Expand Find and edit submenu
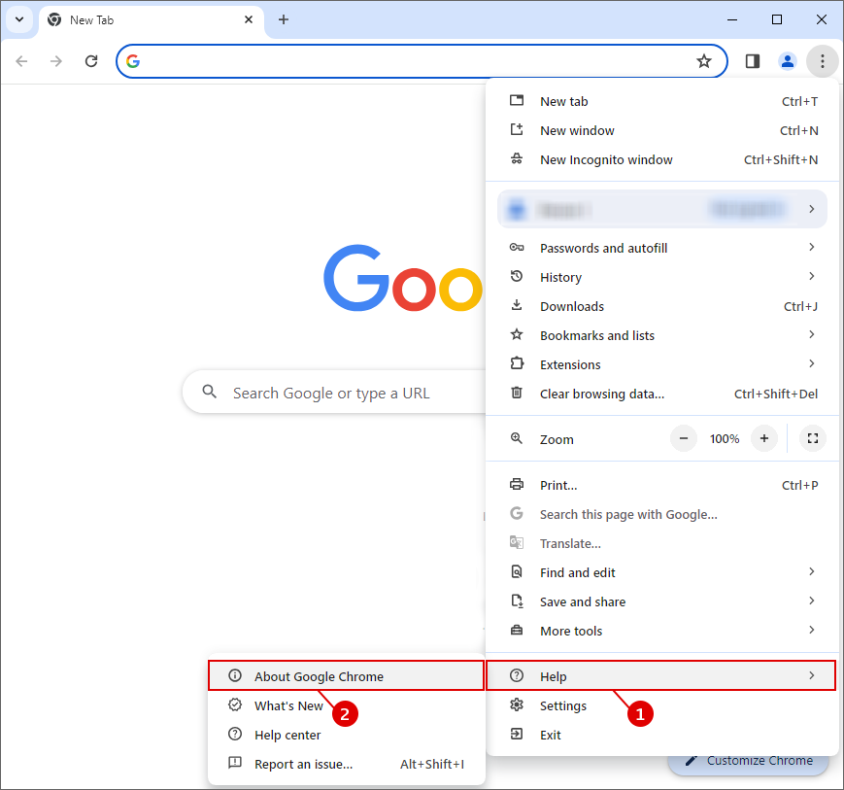 click(x=663, y=572)
